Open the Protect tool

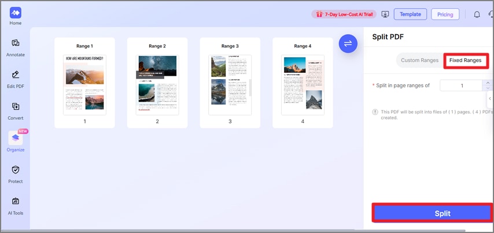(x=16, y=175)
